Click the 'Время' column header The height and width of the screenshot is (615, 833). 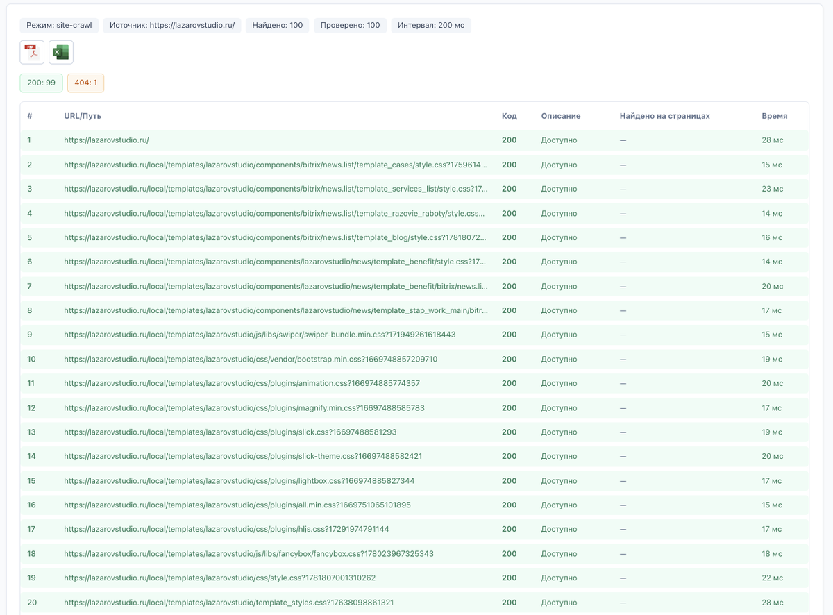click(775, 116)
